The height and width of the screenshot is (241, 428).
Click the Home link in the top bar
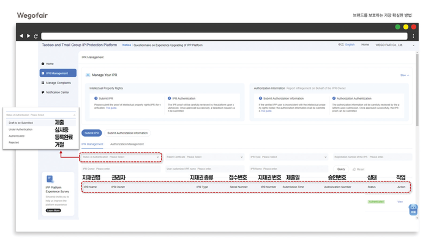pos(365,45)
